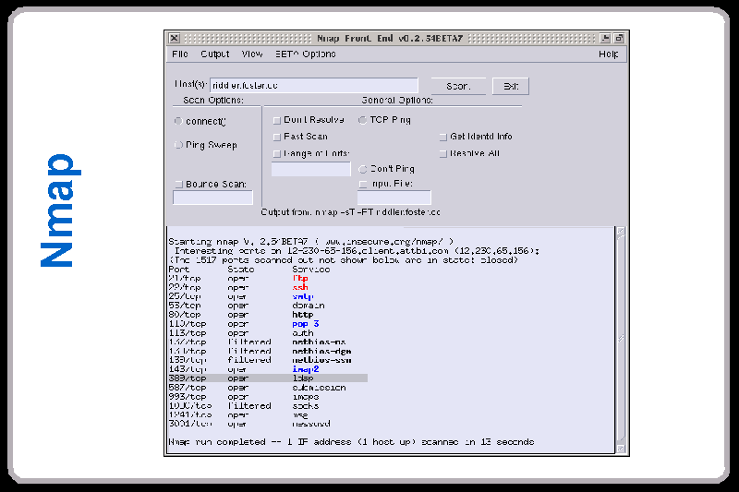Select the 80/tcp http output row
This screenshot has width=739, height=492.
click(241, 315)
